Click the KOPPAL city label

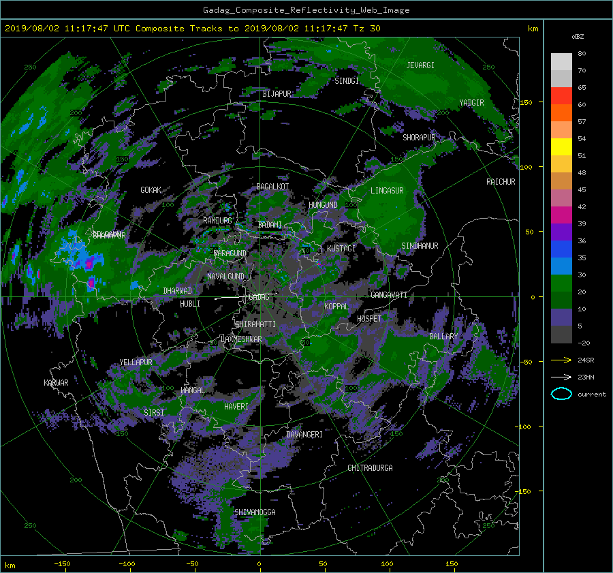[x=336, y=307]
